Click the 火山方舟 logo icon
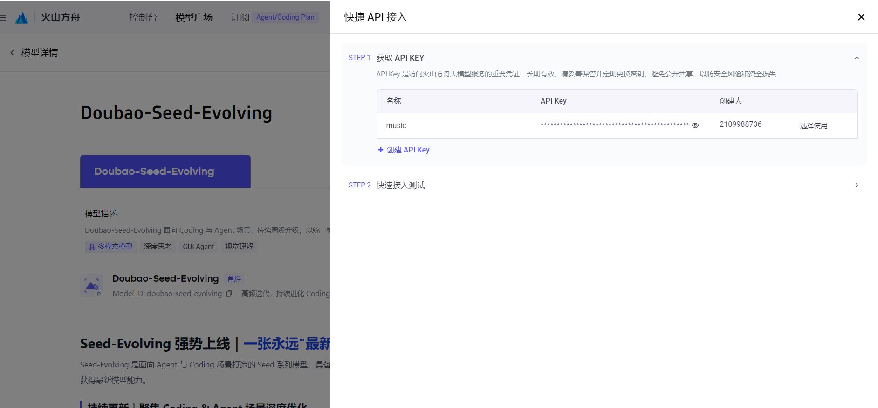The height and width of the screenshot is (408, 878). coord(21,18)
